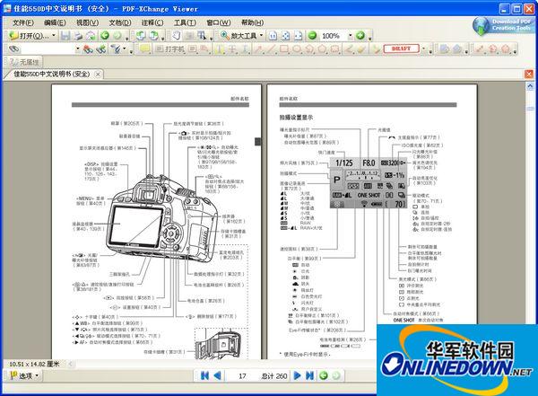
Task: Go to next page blue arrow
Action: [298, 375]
